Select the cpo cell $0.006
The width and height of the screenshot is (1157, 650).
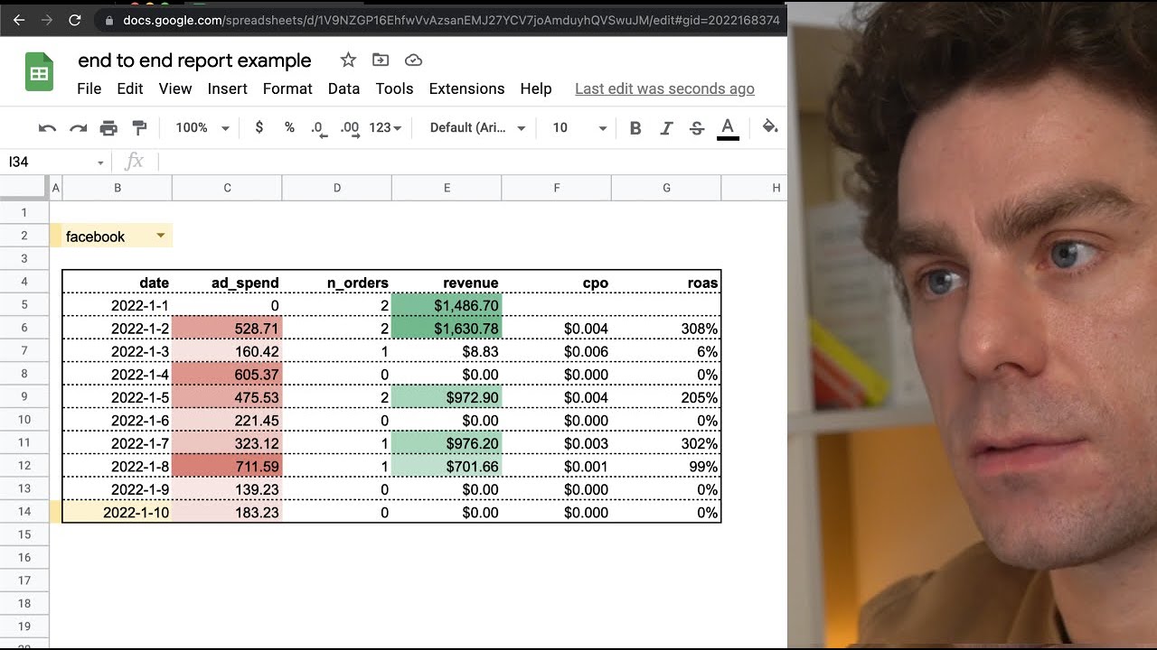coord(557,351)
